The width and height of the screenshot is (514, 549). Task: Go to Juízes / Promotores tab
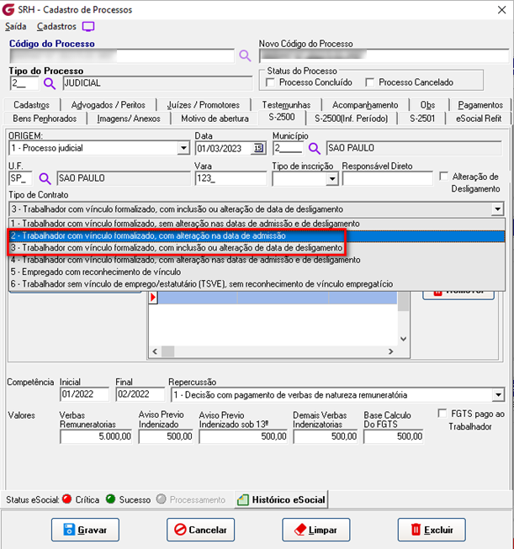pos(204,105)
